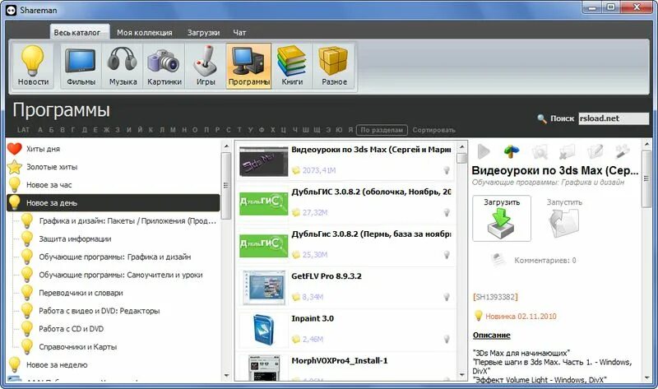Click the magnifier search icon
The height and width of the screenshot is (389, 658).
542,118
